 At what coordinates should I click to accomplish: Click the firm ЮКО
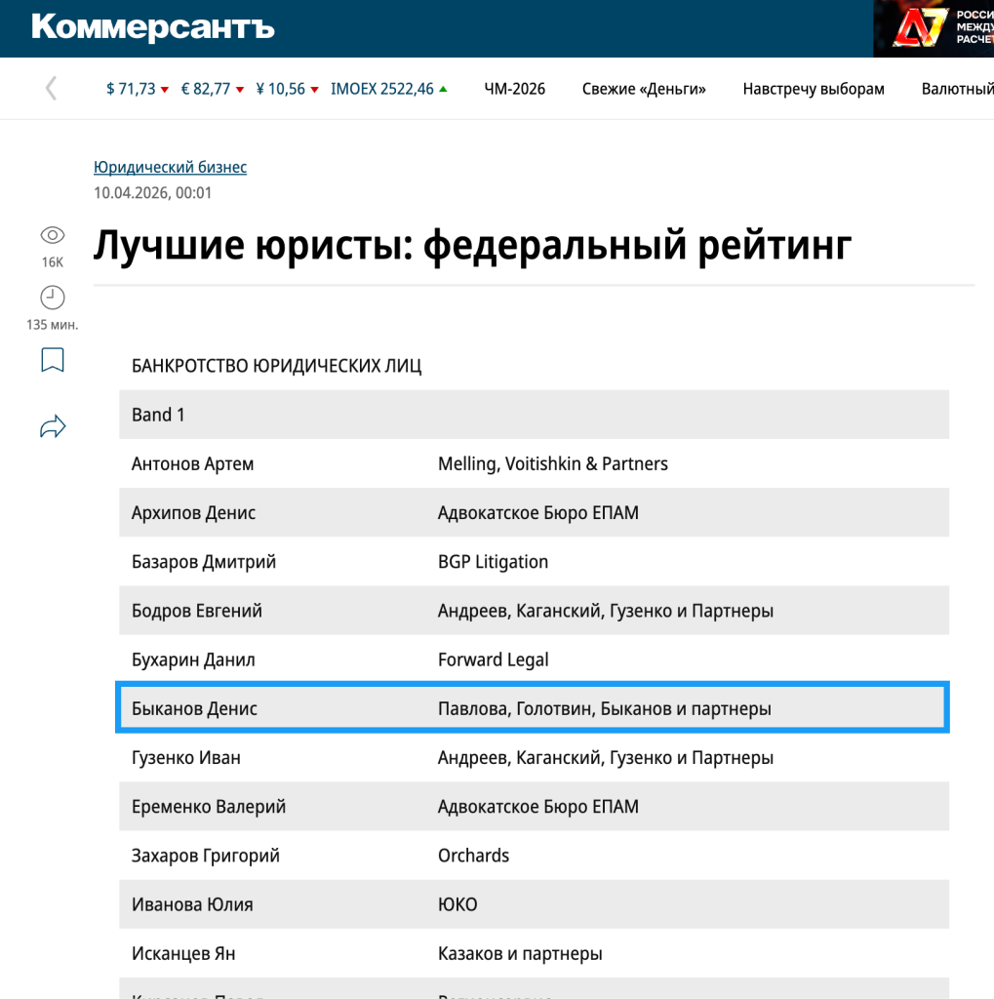457,904
